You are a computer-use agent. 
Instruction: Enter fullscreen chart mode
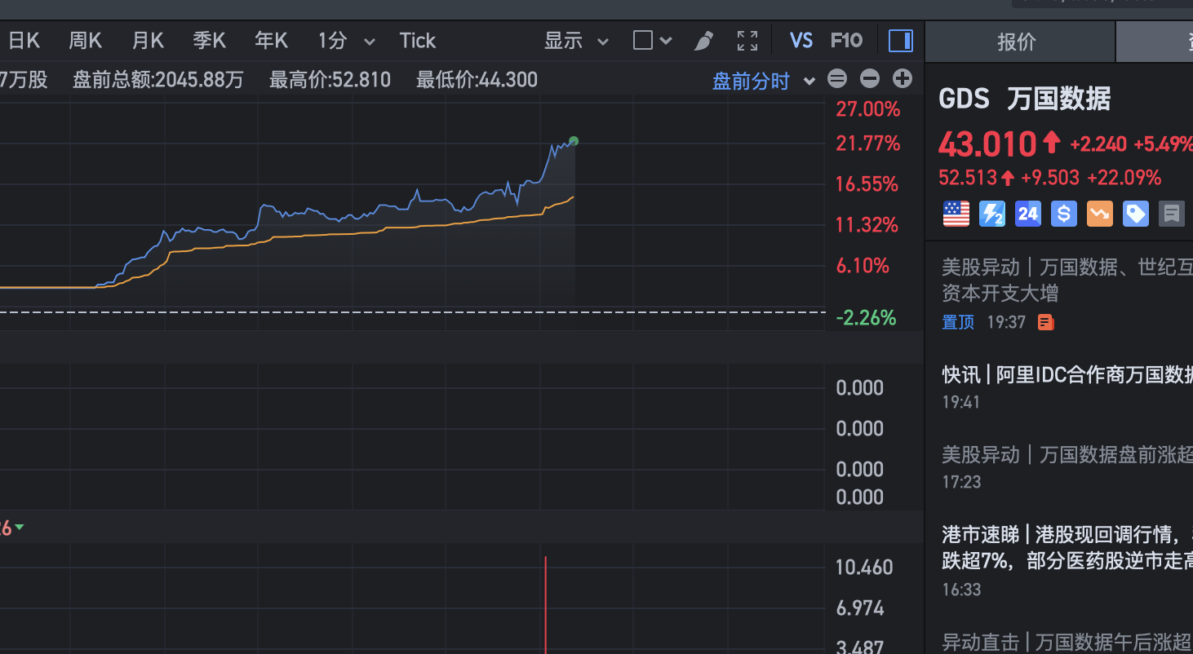pyautogui.click(x=747, y=41)
